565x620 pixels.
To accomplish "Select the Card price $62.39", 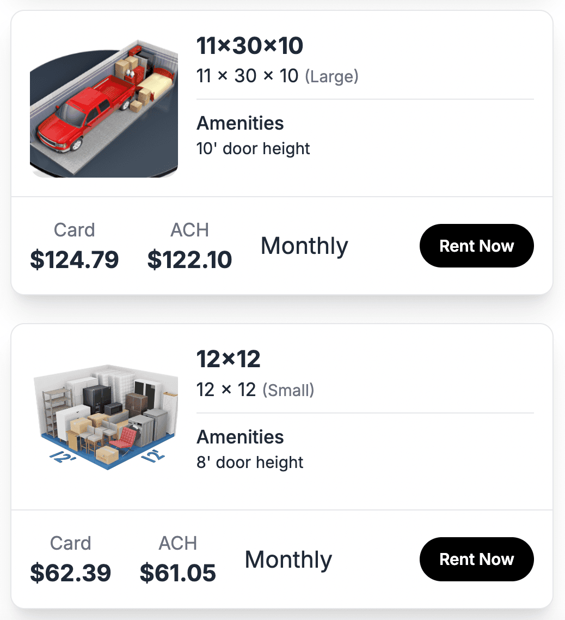I will coord(70,573).
